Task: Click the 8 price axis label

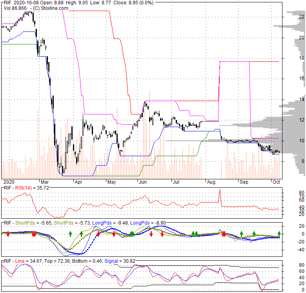Action: (303, 161)
